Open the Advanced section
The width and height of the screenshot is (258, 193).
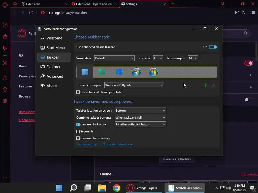tap(54, 76)
